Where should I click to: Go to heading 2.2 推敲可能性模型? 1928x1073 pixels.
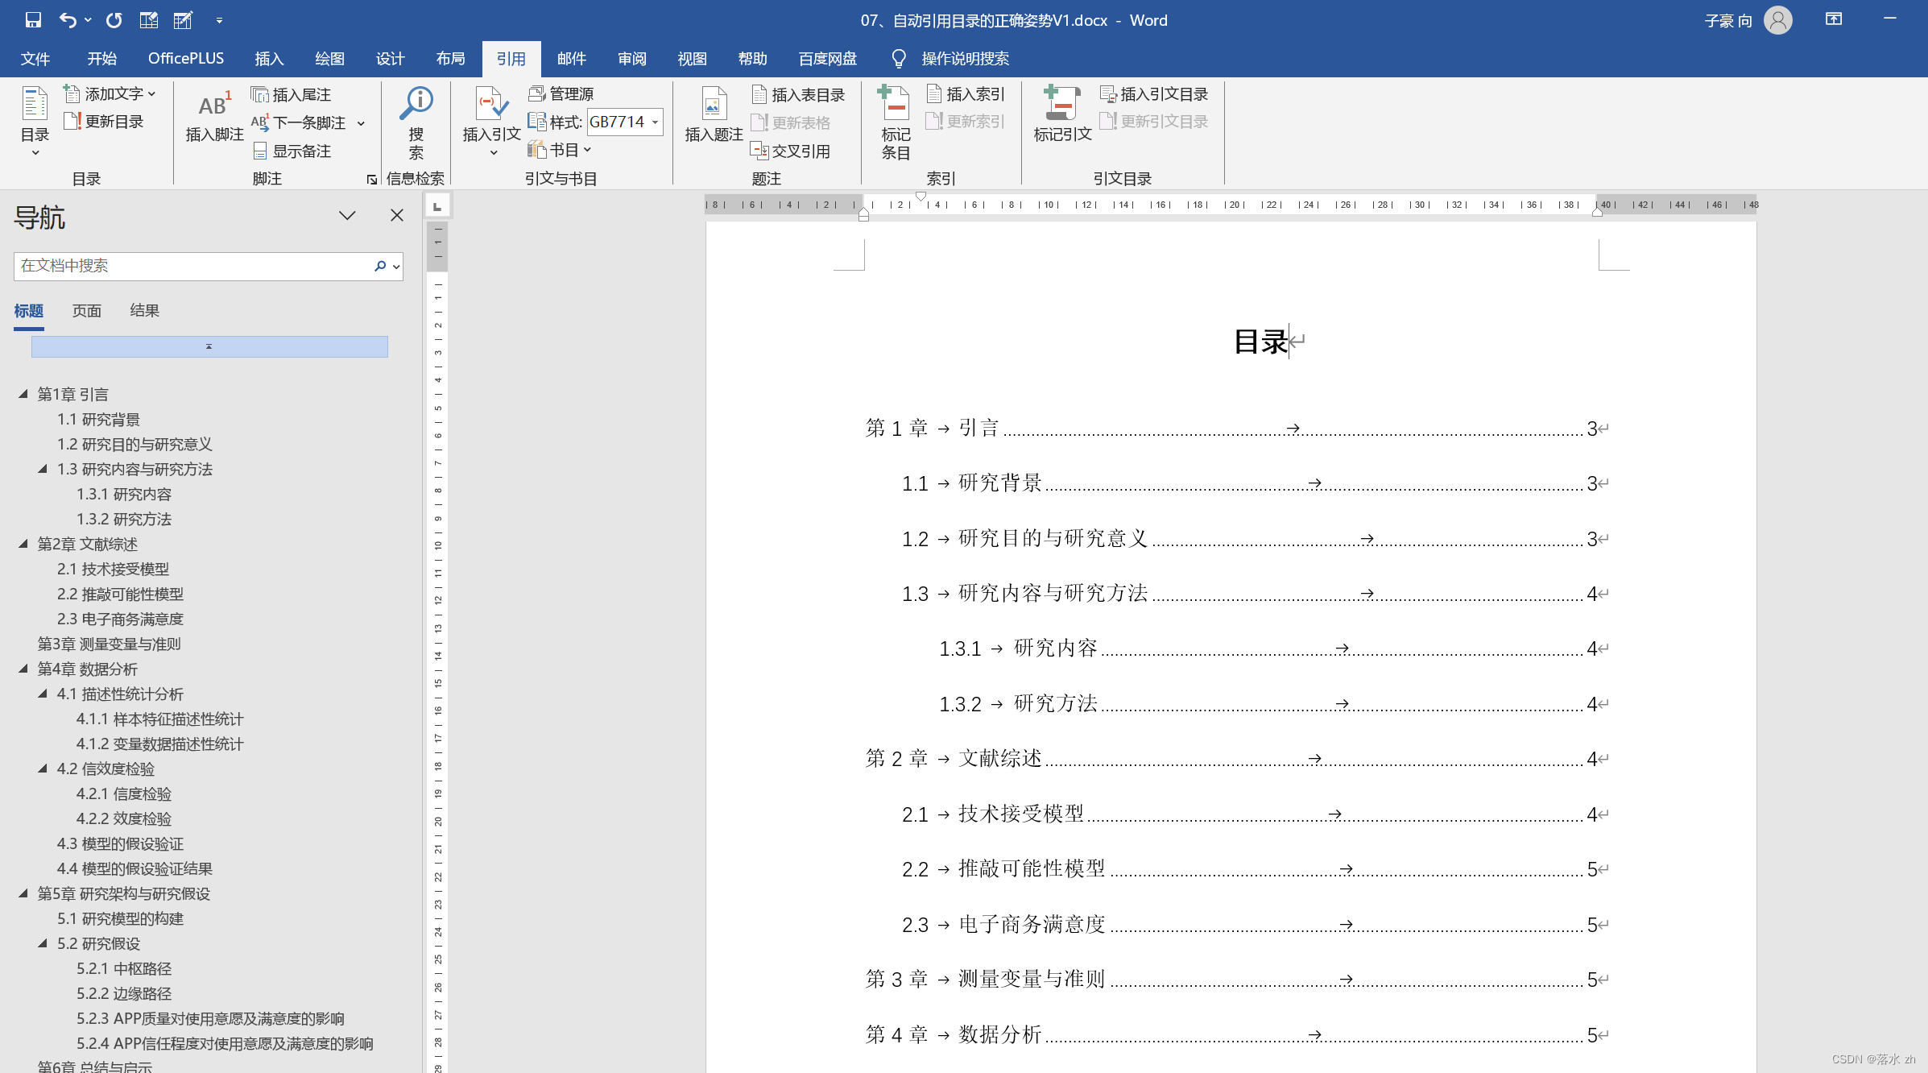(121, 594)
